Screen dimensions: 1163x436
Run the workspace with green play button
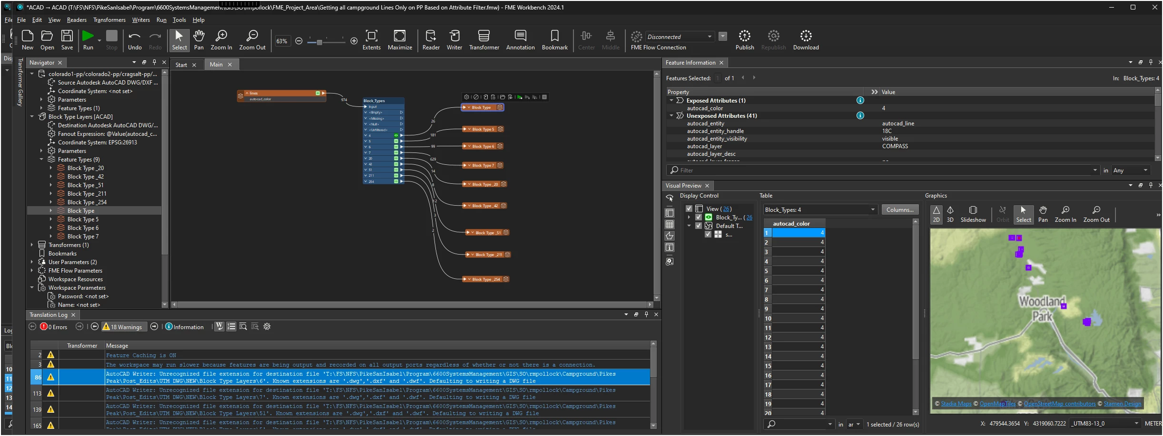click(x=88, y=40)
